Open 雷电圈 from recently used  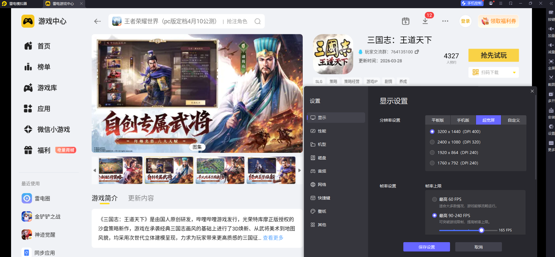pyautogui.click(x=36, y=198)
